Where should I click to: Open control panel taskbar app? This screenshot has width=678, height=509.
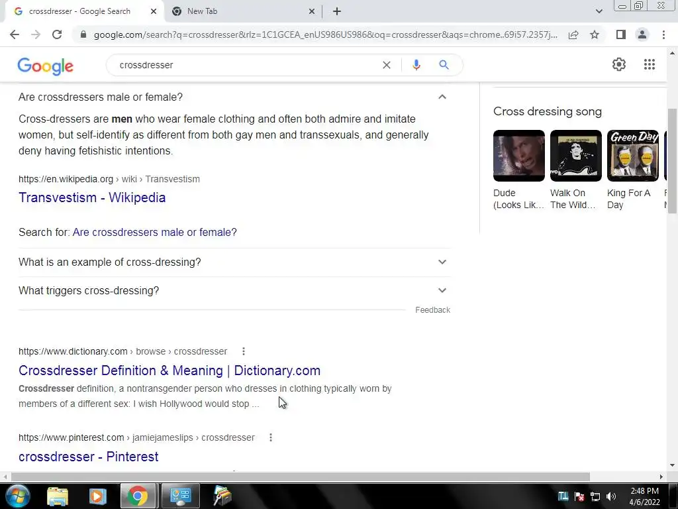pyautogui.click(x=180, y=496)
